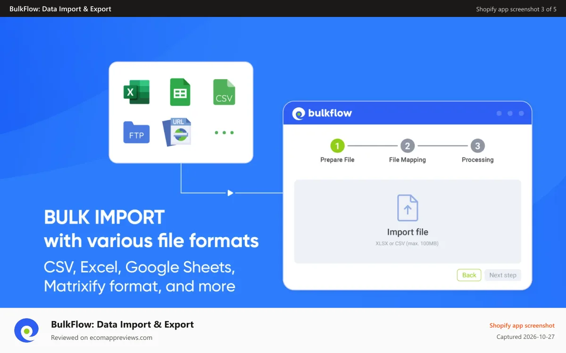Image resolution: width=566 pixels, height=353 pixels.
Task: Click footer title "BulkFlow: Data Import & Export"
Action: (122, 324)
